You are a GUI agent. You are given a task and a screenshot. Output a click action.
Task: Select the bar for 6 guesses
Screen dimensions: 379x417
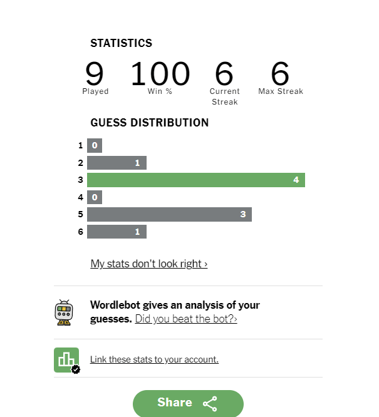117,232
